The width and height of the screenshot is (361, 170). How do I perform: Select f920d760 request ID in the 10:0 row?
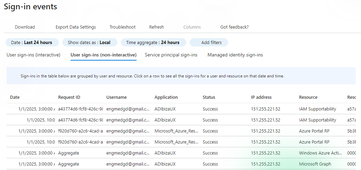(80, 142)
